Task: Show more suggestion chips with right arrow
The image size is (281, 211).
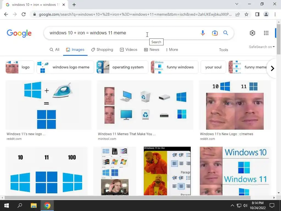Action: pyautogui.click(x=272, y=68)
